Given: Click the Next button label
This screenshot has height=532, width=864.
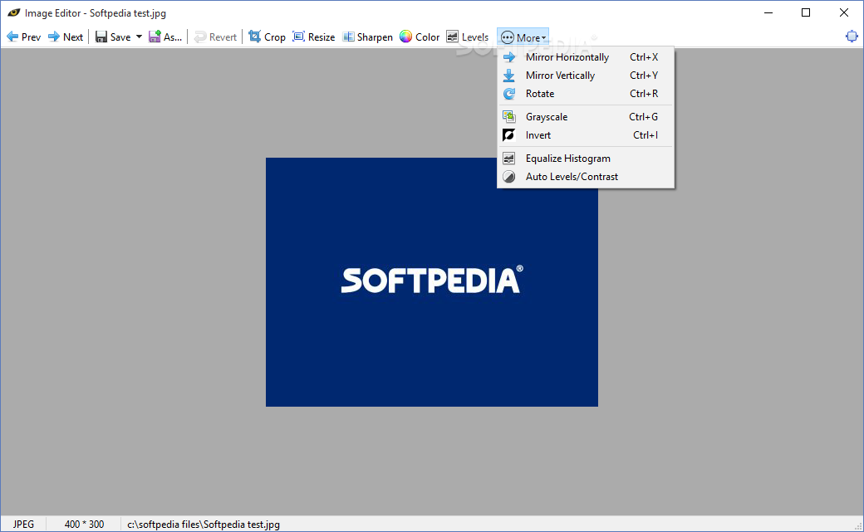Looking at the screenshot, I should coord(73,37).
